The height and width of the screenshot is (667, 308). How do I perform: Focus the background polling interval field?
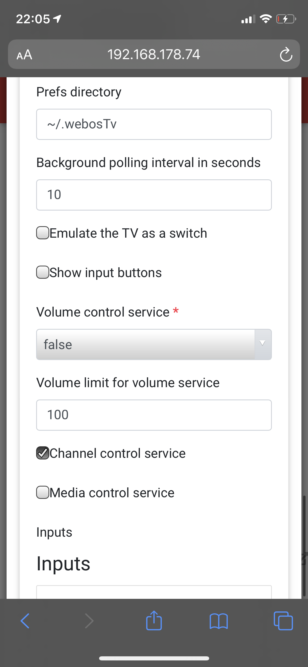pos(154,195)
